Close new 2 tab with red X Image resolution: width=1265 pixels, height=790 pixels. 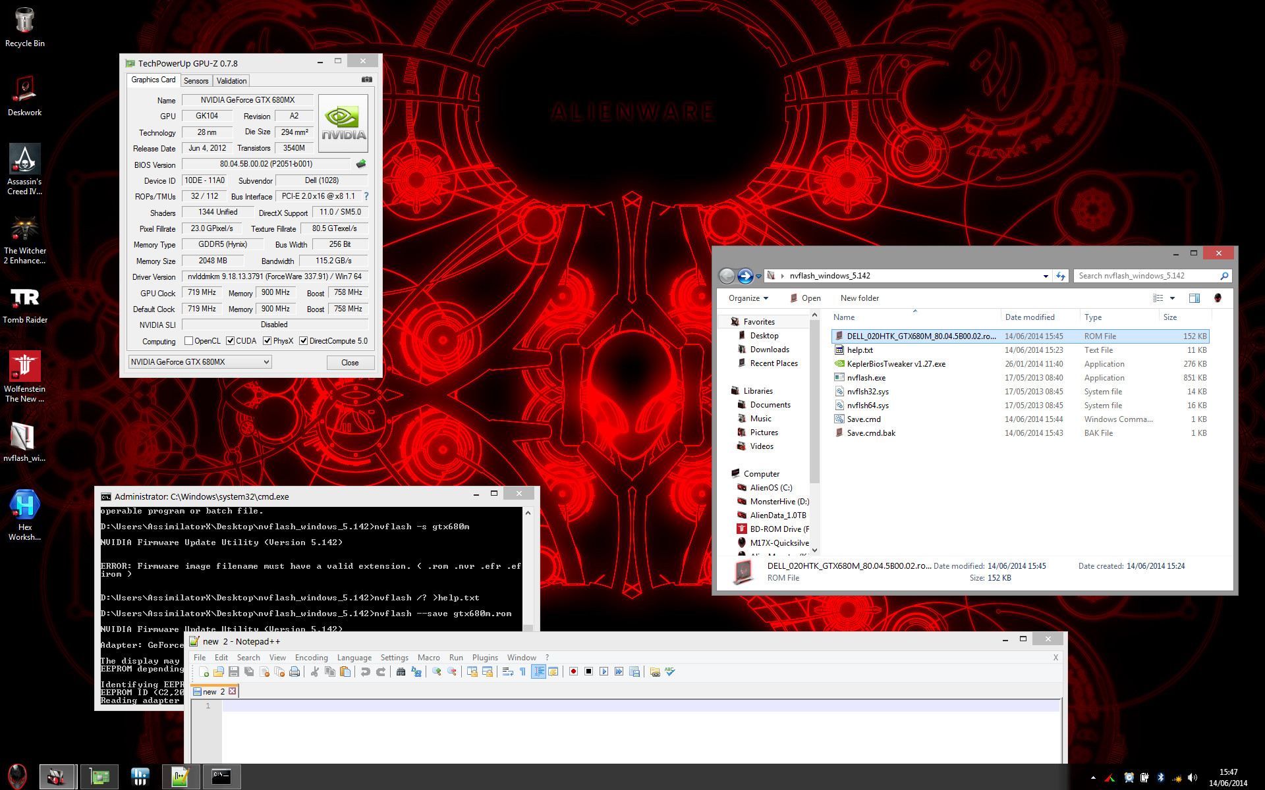(x=232, y=691)
